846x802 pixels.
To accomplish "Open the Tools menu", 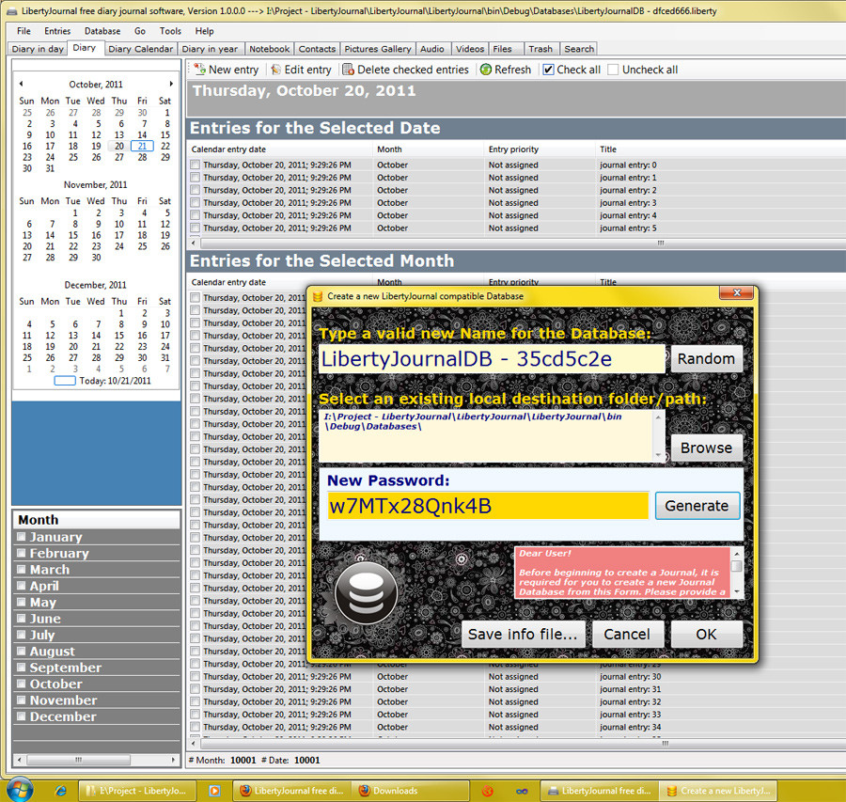I will click(x=170, y=31).
